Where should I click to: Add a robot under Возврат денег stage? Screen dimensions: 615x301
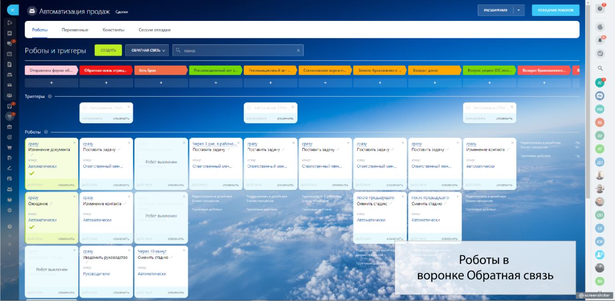(435, 83)
